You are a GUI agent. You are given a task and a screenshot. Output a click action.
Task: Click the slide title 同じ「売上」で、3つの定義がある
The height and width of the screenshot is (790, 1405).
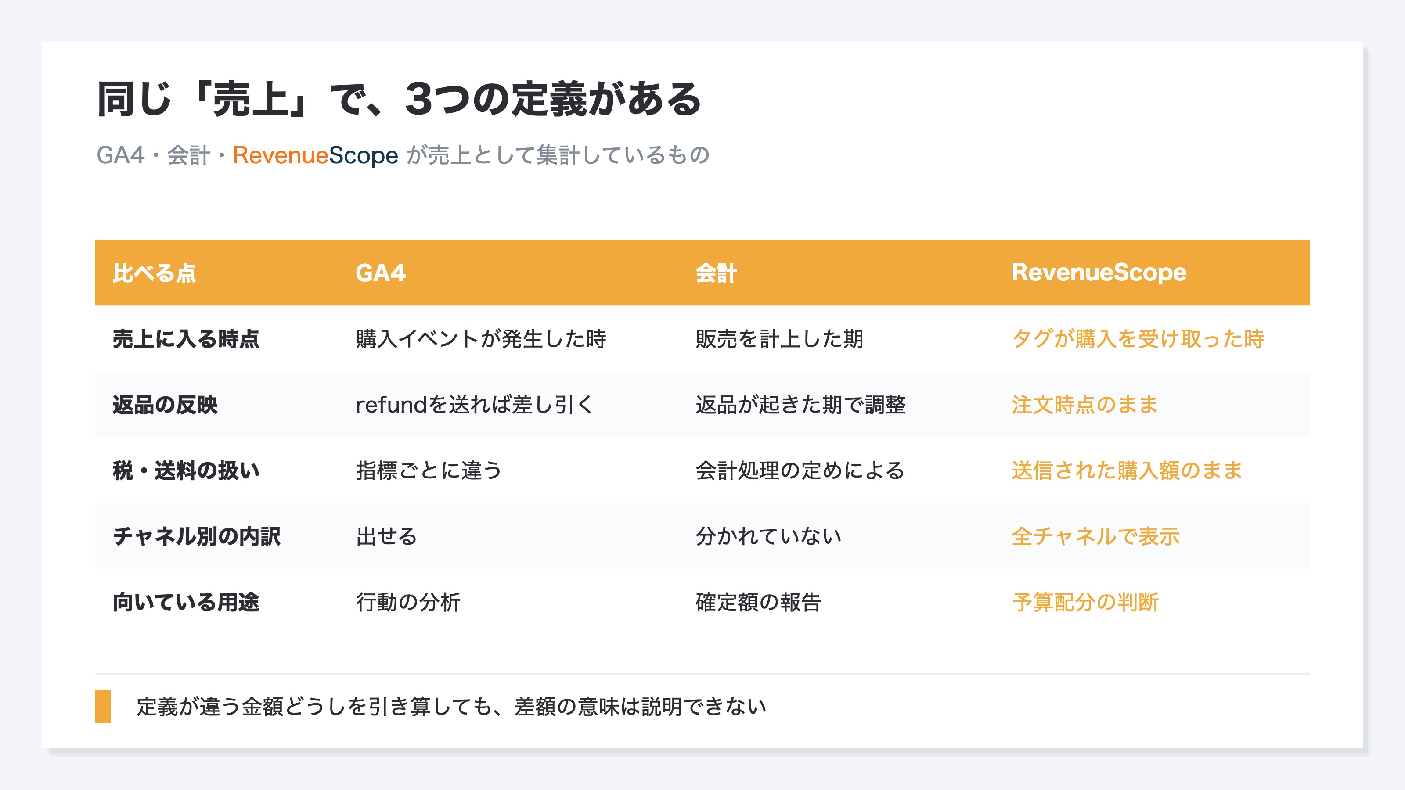[x=399, y=99]
